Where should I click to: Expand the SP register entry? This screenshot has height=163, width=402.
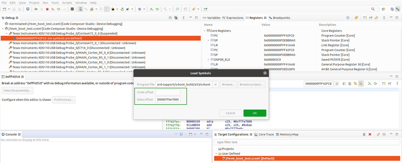click(x=209, y=40)
